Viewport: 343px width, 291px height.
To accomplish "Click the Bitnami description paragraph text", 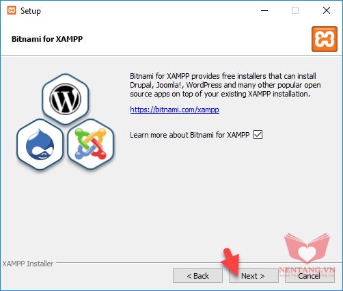I will (x=225, y=85).
